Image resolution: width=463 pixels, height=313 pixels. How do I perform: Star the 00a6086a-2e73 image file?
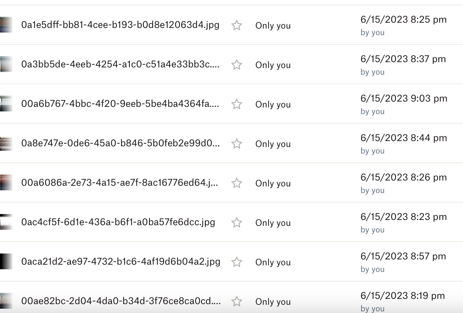237,183
